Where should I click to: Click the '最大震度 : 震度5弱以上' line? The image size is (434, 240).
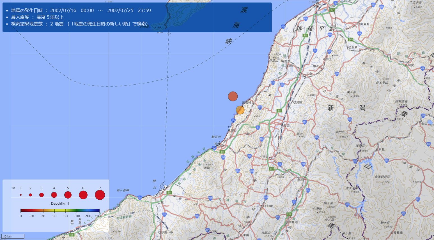click(37, 17)
